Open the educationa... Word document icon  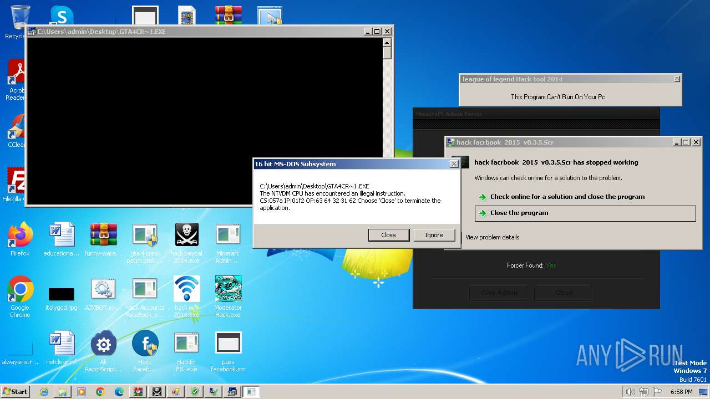click(x=62, y=239)
